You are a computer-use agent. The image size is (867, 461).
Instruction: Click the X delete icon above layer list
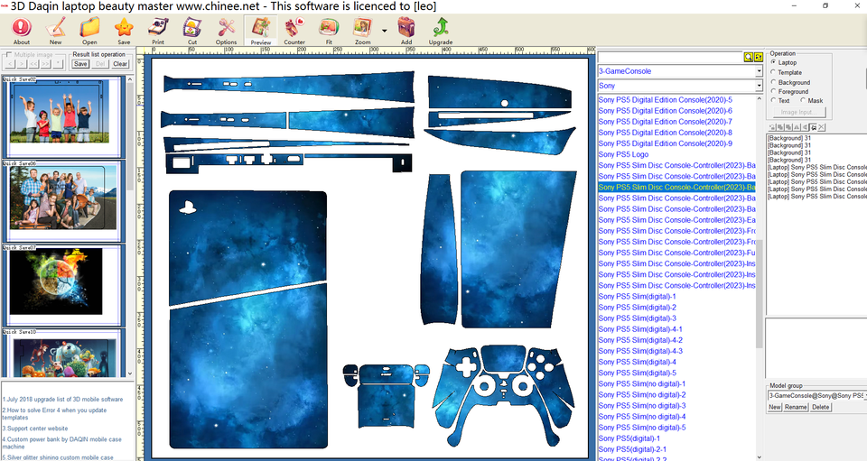[822, 127]
